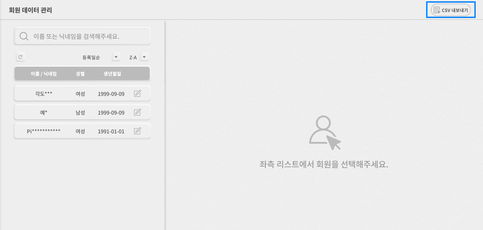Select the Pi*********** member row
Image resolution: width=483 pixels, height=230 pixels.
click(x=82, y=131)
